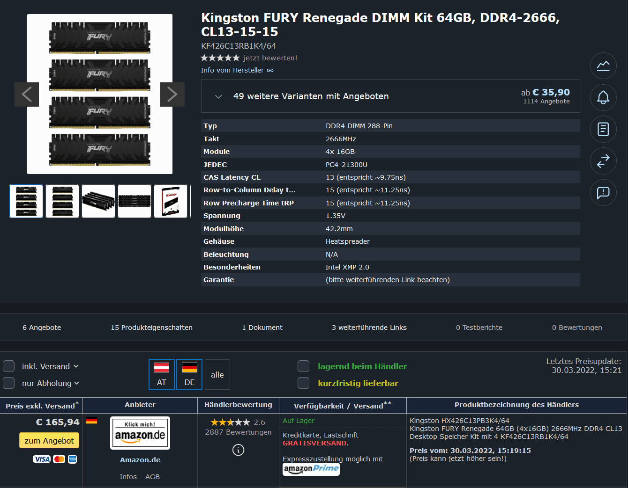Viewport: 628px width, 488px height.
Task: Toggle the DE country filter
Action: 189,374
